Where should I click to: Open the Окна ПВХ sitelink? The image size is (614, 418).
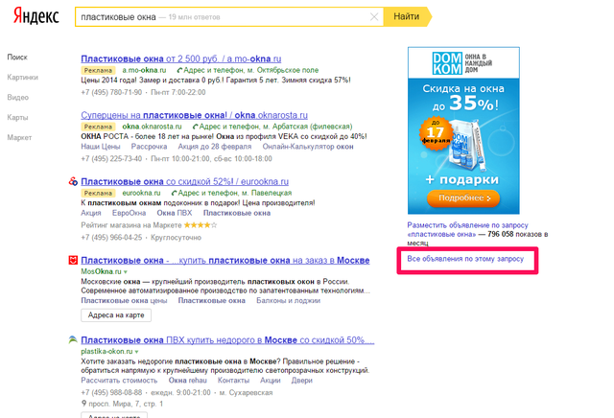175,213
